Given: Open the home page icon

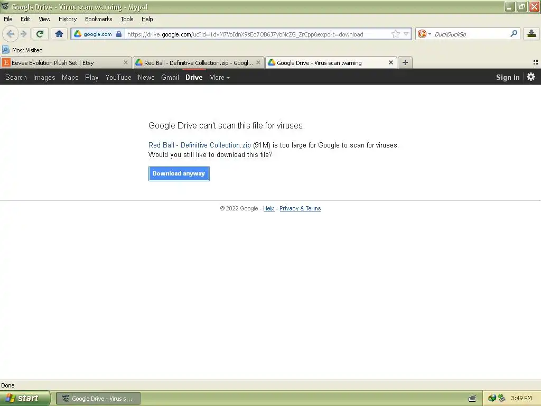Looking at the screenshot, I should pyautogui.click(x=59, y=34).
